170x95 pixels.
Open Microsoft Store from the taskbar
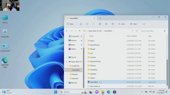click(114, 92)
